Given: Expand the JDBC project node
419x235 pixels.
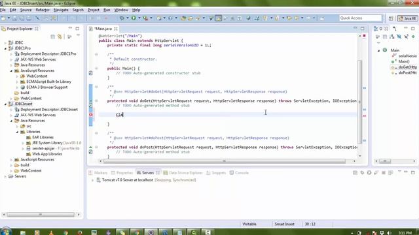Looking at the screenshot, I should click(5, 42).
